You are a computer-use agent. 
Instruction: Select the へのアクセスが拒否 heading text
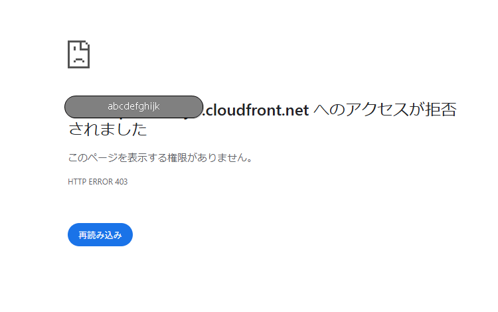385,110
